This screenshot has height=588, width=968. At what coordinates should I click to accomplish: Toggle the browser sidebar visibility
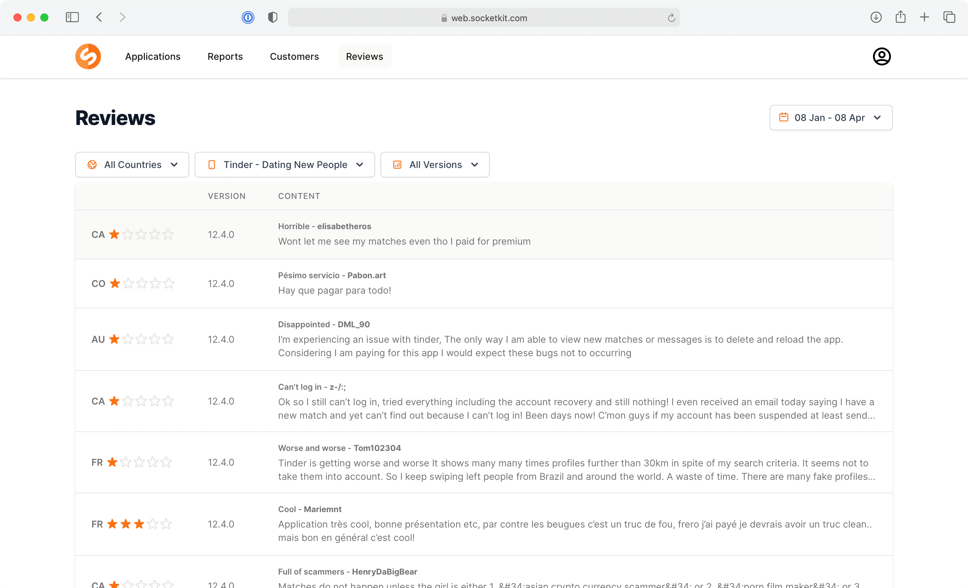72,17
